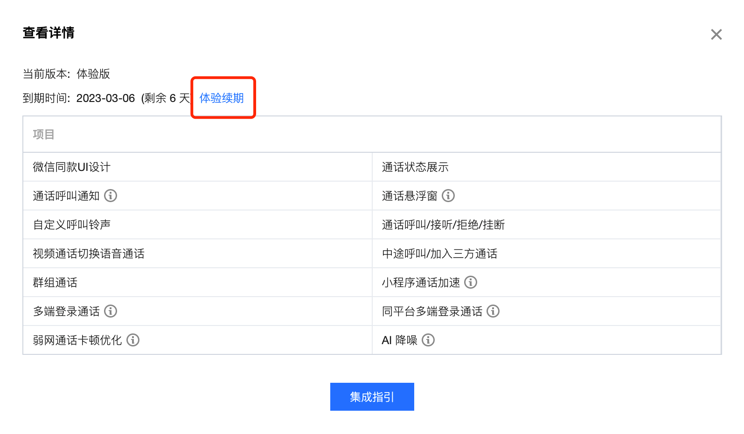Click the 当前版本: 体验版 label
Image resolution: width=744 pixels, height=434 pixels.
click(66, 74)
